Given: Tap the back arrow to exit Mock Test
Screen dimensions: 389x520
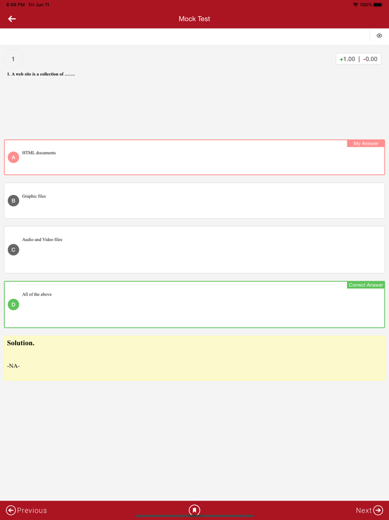Looking at the screenshot, I should (x=11, y=18).
